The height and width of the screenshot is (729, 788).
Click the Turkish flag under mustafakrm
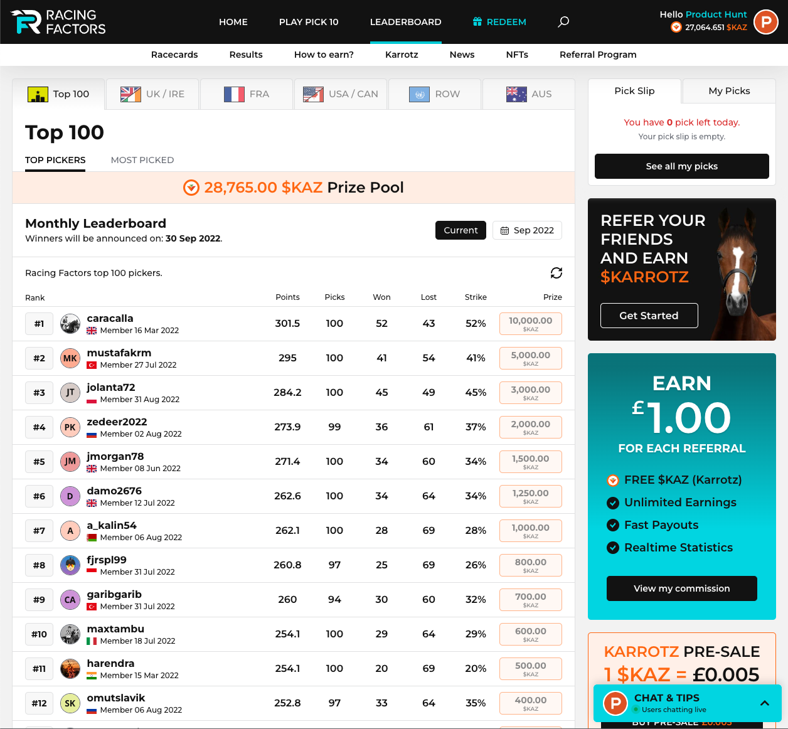click(92, 365)
